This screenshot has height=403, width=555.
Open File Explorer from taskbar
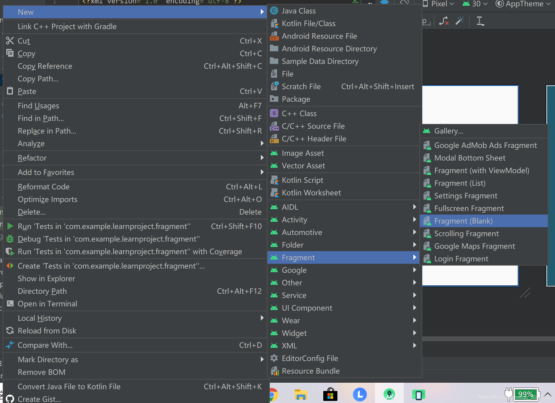(x=301, y=394)
